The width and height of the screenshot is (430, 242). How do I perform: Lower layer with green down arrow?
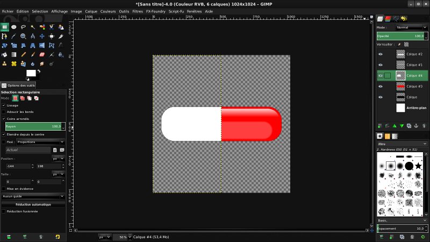point(402,126)
